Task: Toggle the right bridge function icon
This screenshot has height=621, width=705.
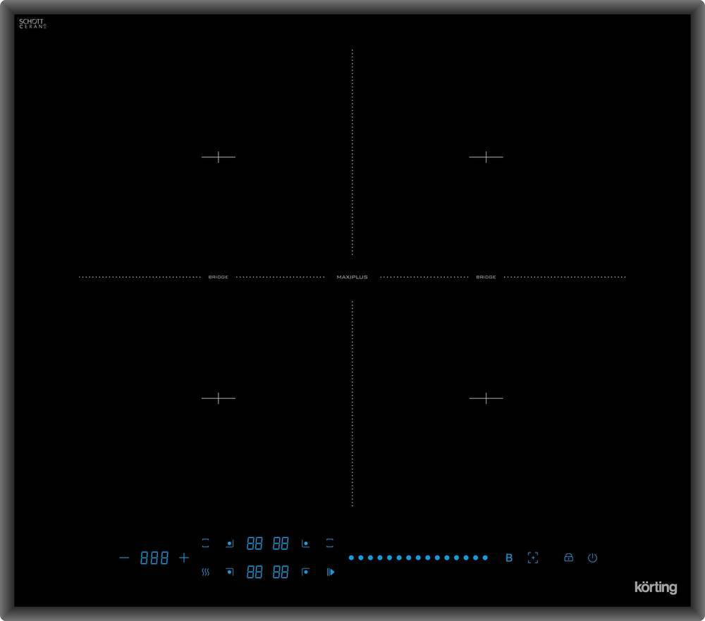Action: pyautogui.click(x=329, y=543)
